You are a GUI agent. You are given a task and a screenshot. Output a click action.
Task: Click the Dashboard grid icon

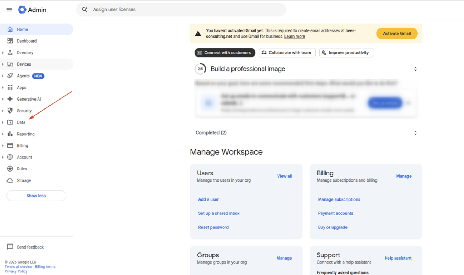[x=10, y=41]
